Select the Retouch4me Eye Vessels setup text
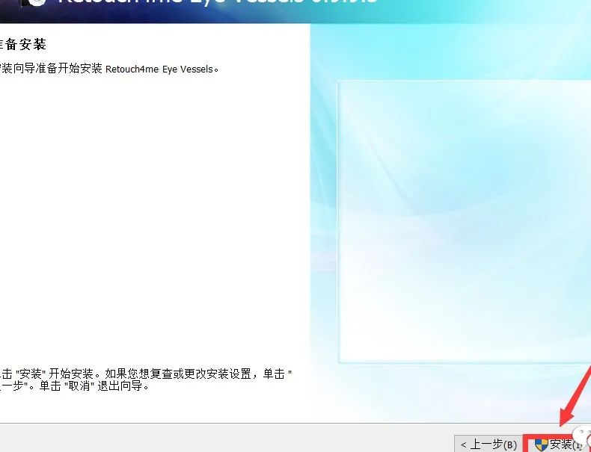The height and width of the screenshot is (452, 591). tap(108, 69)
